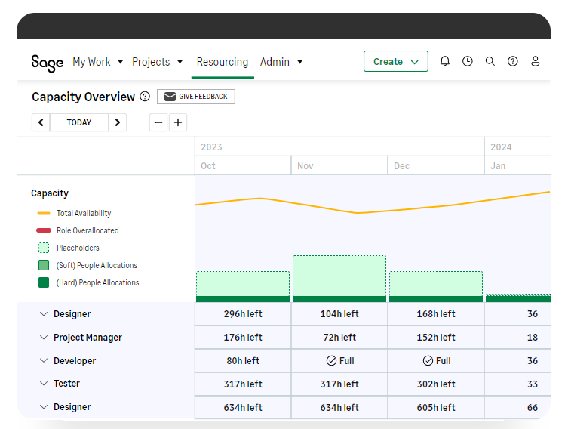The height and width of the screenshot is (429, 568).
Task: Expand the Developer role row
Action: click(x=43, y=361)
